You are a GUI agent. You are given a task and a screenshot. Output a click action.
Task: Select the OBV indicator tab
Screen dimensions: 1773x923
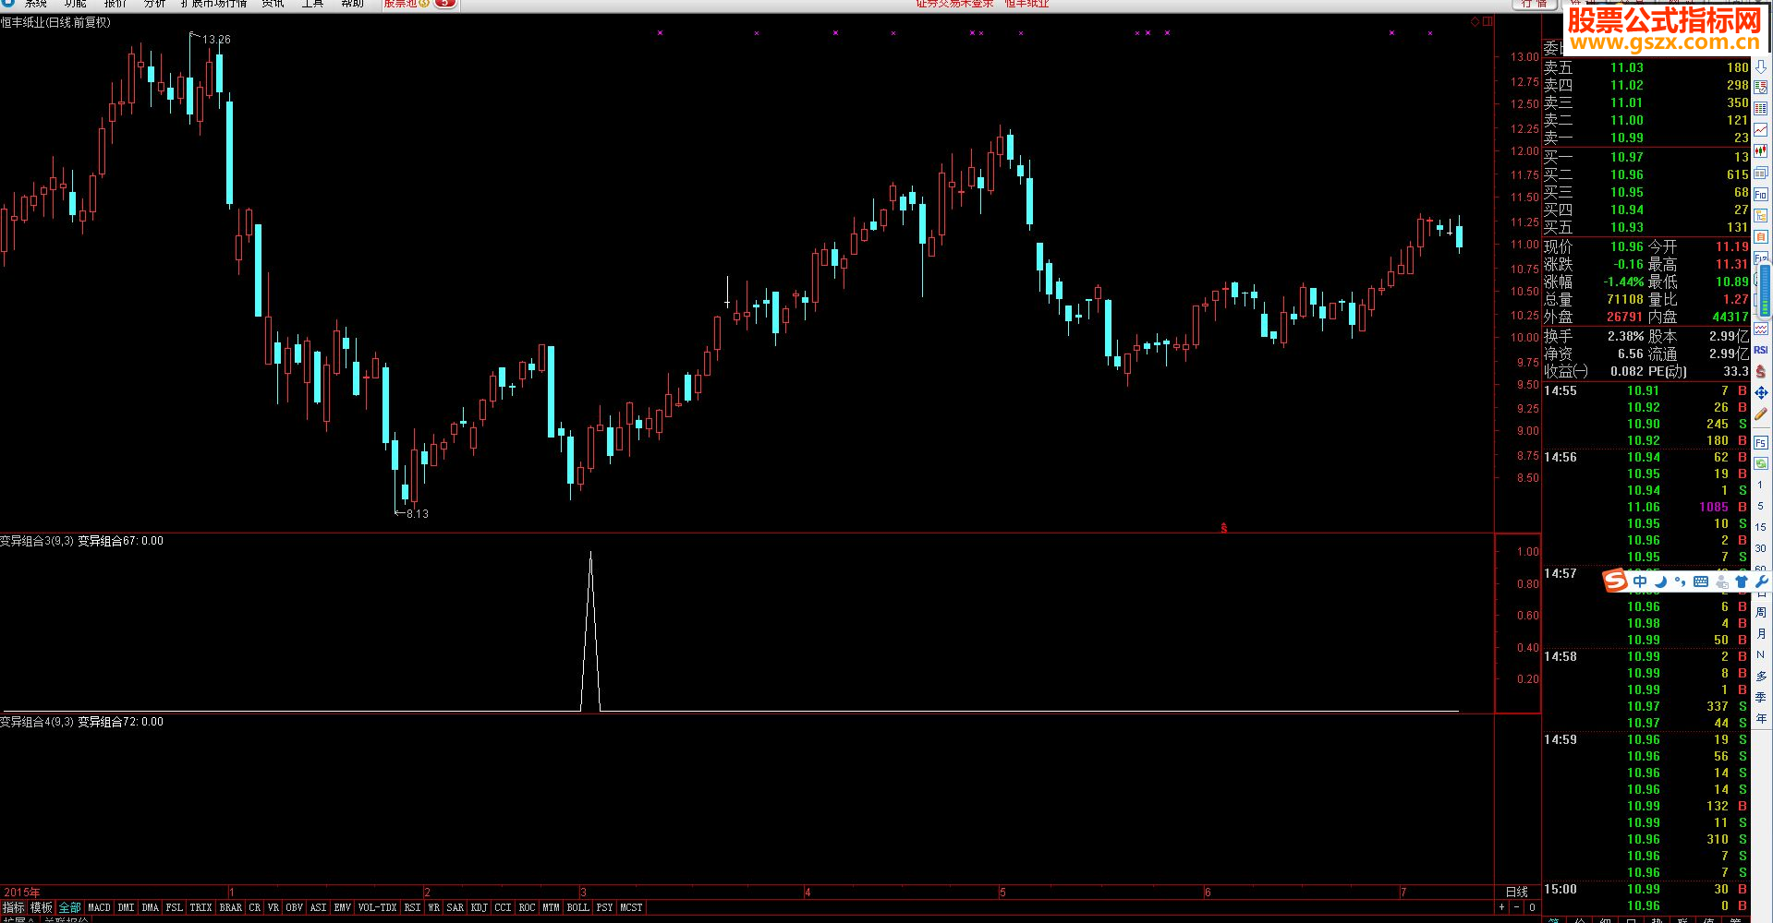coord(294,908)
